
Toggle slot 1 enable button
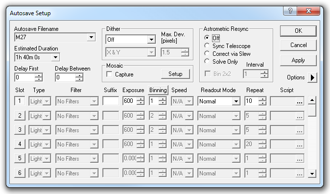[20, 101]
